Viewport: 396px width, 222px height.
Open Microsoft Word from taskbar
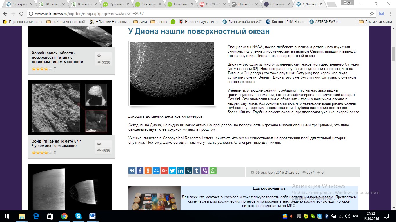point(92,216)
